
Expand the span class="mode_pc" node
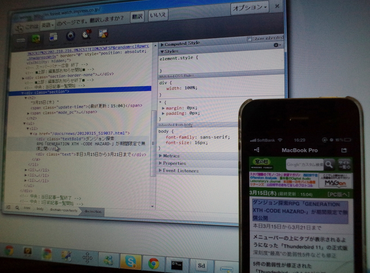click(x=28, y=113)
